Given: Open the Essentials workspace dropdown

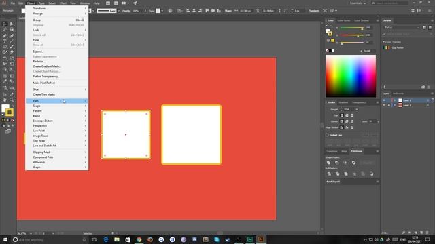Looking at the screenshot, I should click(x=358, y=3).
